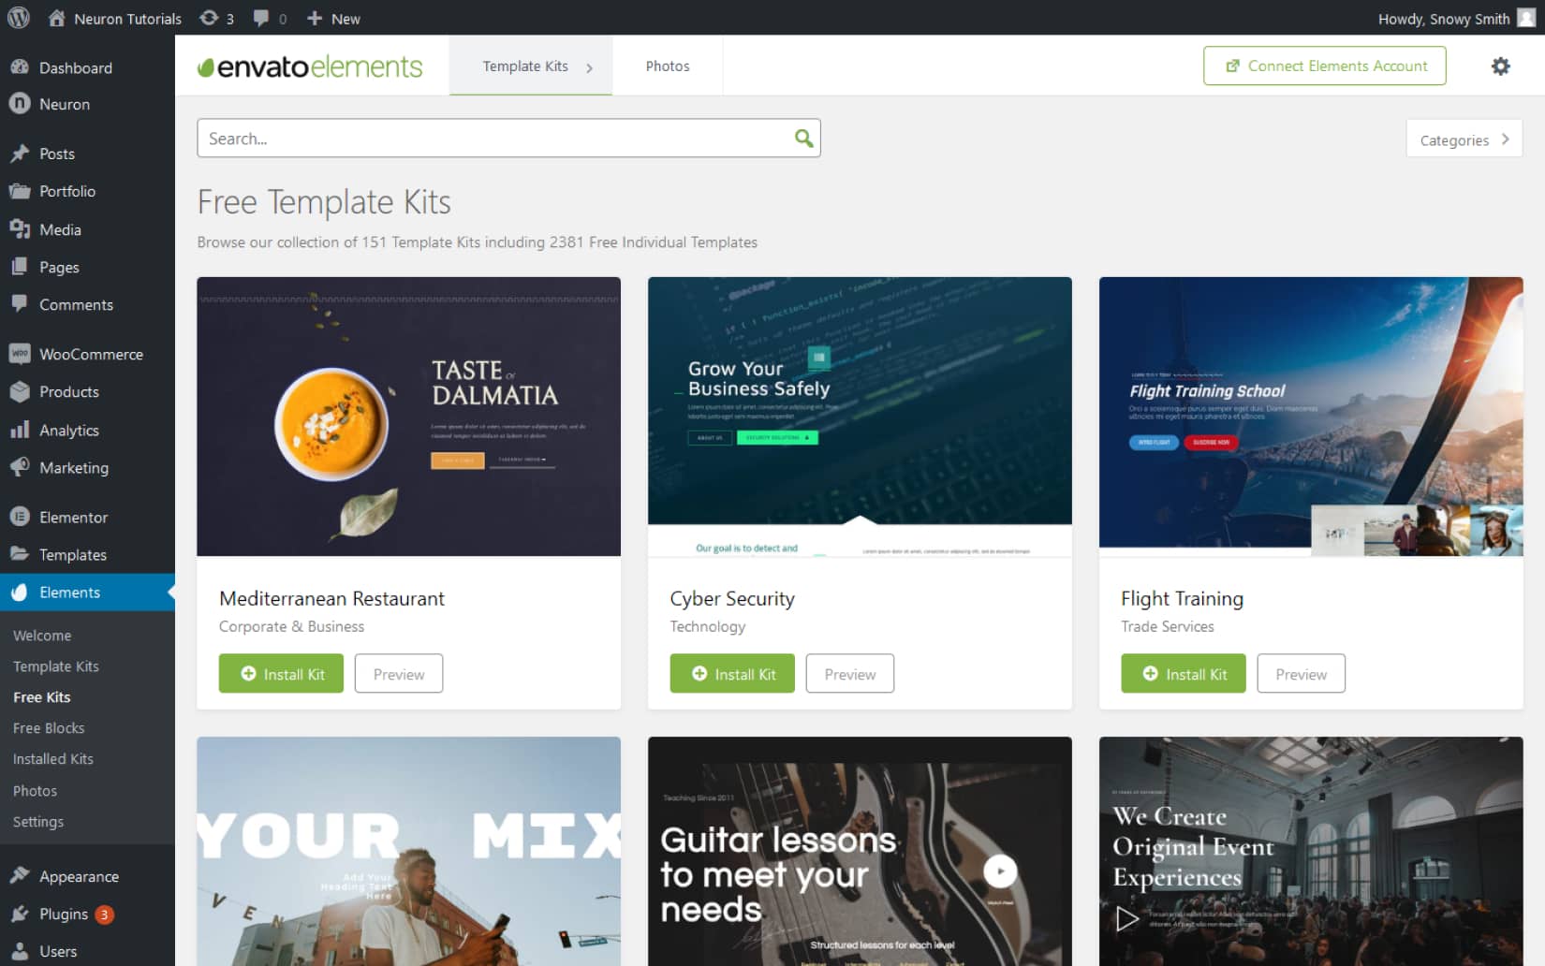Expand the Template Kits breadcrumb arrow
The image size is (1545, 966).
click(590, 66)
